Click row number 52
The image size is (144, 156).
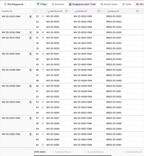pos(37,97)
